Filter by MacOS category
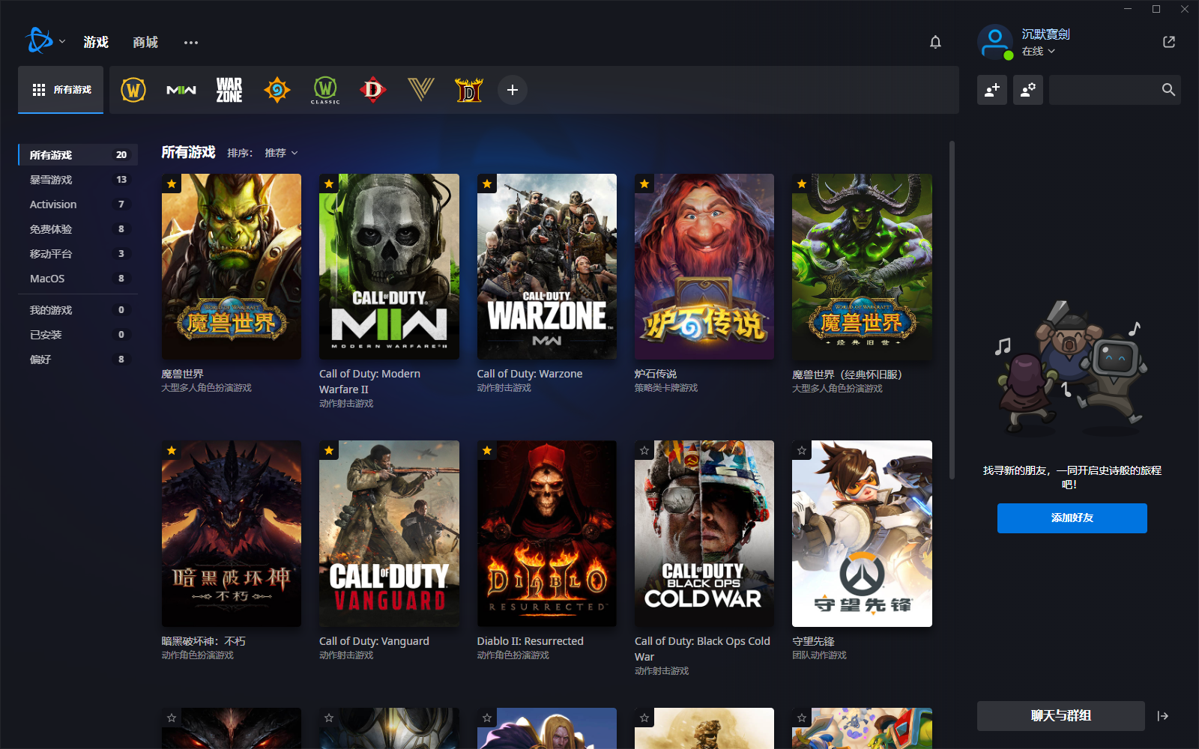 [x=78, y=279]
